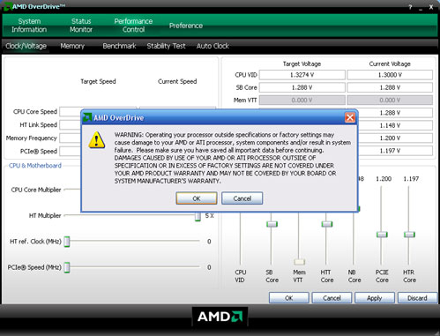Switch to the Stability Test subtab

tap(166, 46)
